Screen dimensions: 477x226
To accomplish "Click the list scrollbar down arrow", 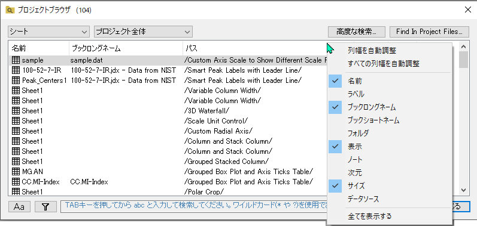I will coord(463,190).
